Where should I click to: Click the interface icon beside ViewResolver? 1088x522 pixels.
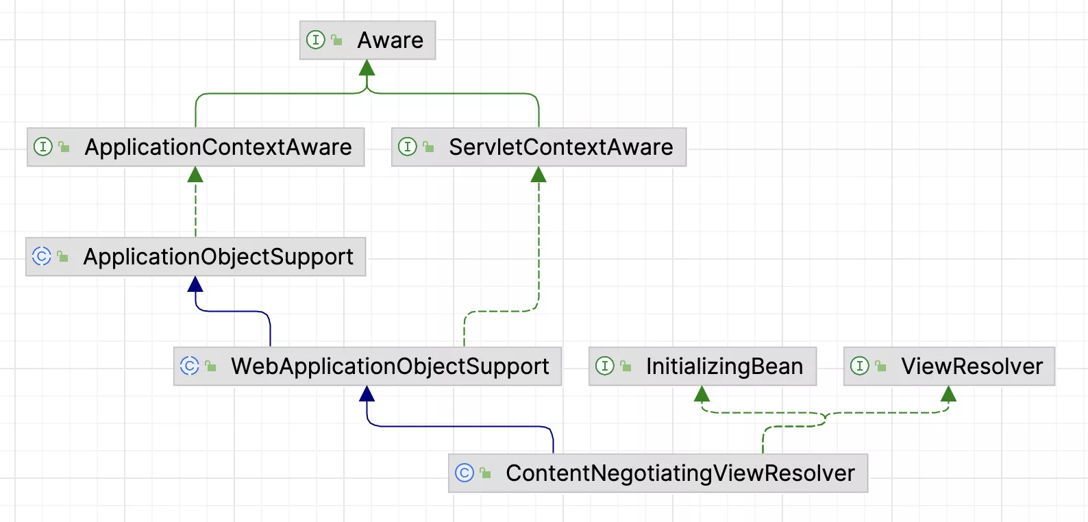click(x=860, y=366)
